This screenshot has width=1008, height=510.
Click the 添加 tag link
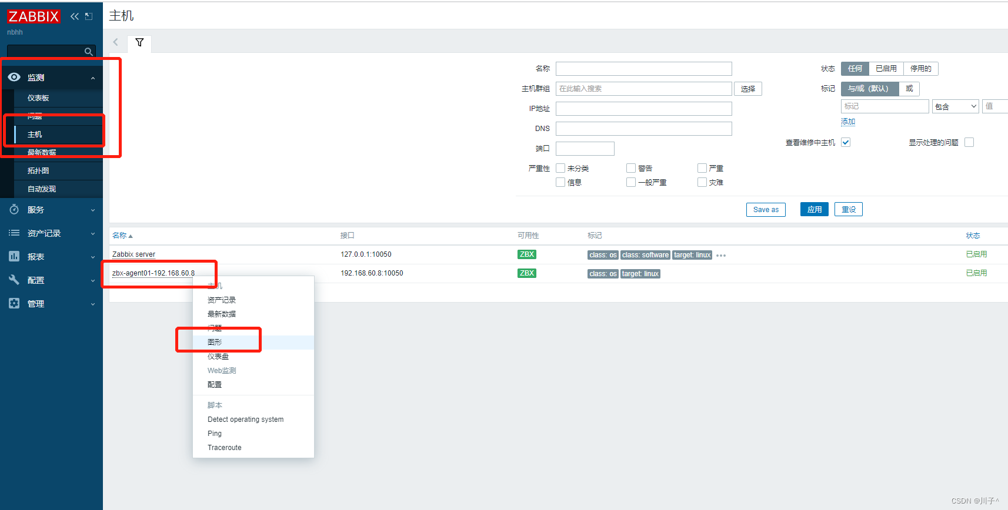[x=848, y=122]
